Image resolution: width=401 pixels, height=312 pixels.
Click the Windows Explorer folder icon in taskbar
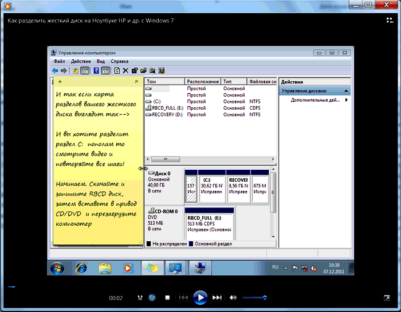coord(105,267)
